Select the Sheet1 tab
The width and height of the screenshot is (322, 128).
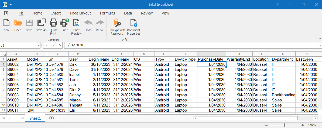[x=35, y=118]
